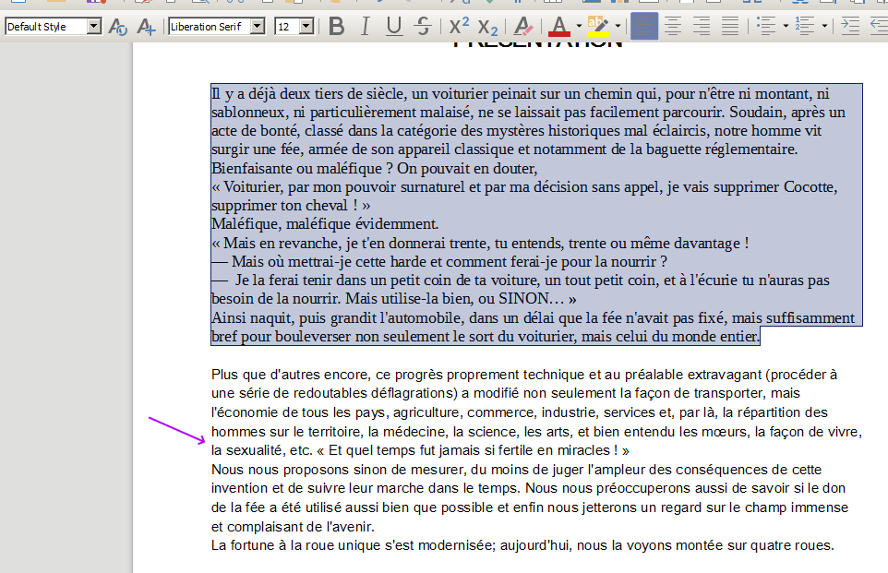This screenshot has width=888, height=573.
Task: Click the font size 12 field
Action: [287, 27]
